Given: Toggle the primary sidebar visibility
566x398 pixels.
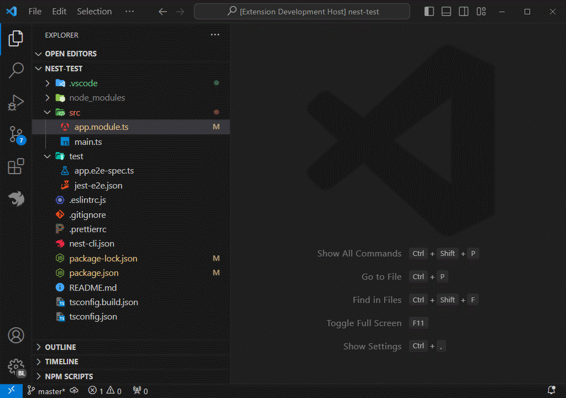Looking at the screenshot, I should coord(428,11).
